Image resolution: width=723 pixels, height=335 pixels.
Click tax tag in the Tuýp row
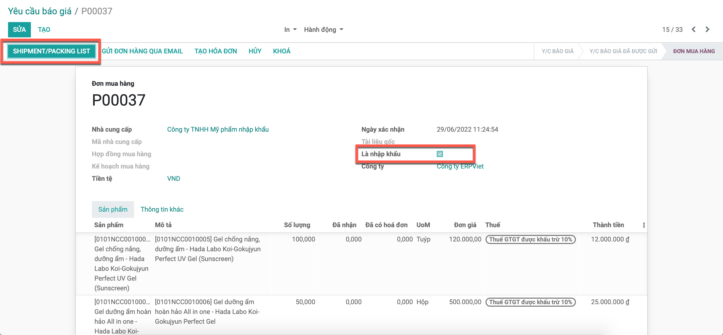530,239
